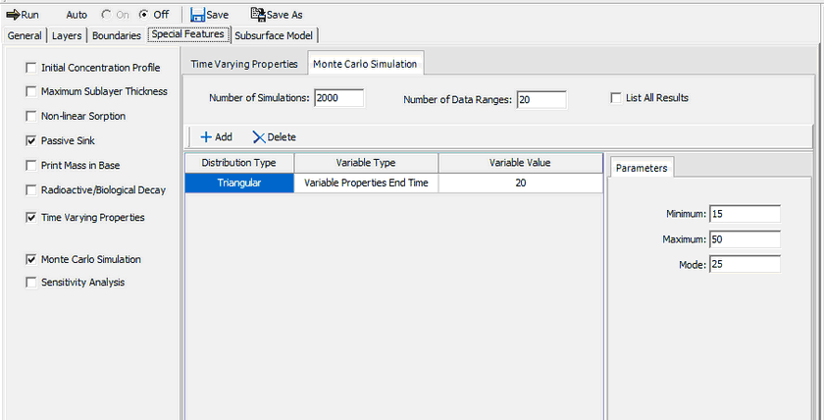824x420 pixels.
Task: Click the Delete X icon
Action: click(259, 137)
